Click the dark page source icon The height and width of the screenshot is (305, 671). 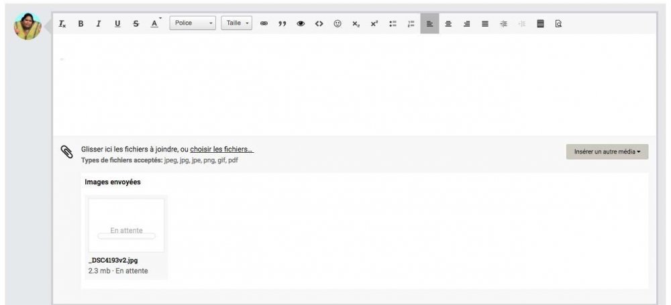[x=540, y=24]
